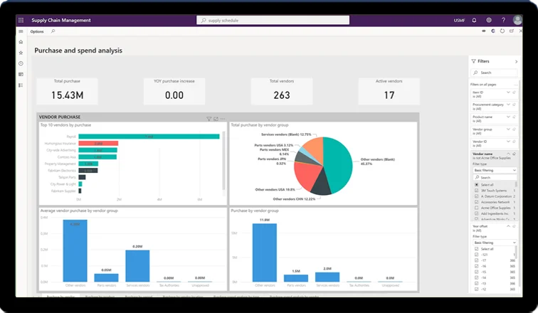The width and height of the screenshot is (538, 313).
Task: Click the user profile avatar
Action: 517,20
